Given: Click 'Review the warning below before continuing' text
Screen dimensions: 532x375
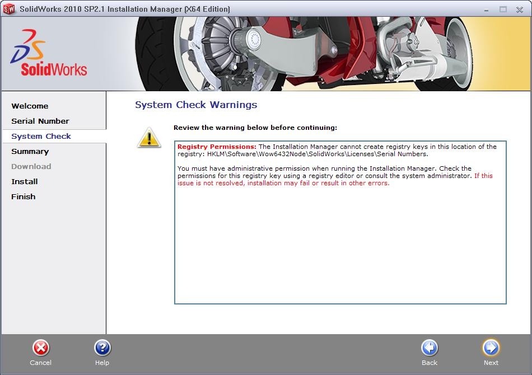Looking at the screenshot, I should pos(255,128).
